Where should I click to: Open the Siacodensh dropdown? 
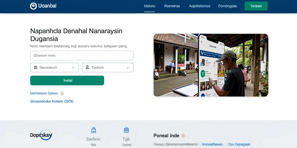pyautogui.click(x=54, y=67)
